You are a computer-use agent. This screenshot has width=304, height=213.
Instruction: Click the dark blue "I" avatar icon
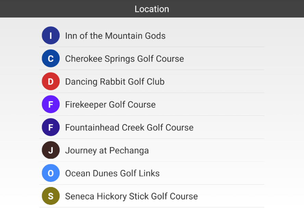[51, 36]
